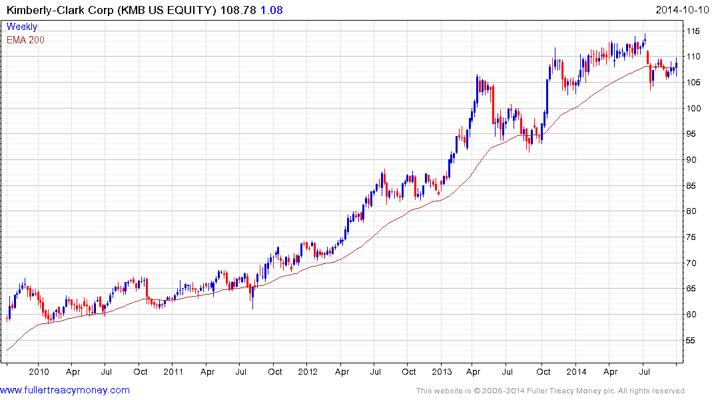Screen dimensions: 716x400
Task: Click the 100 price axis label
Action: (x=693, y=109)
